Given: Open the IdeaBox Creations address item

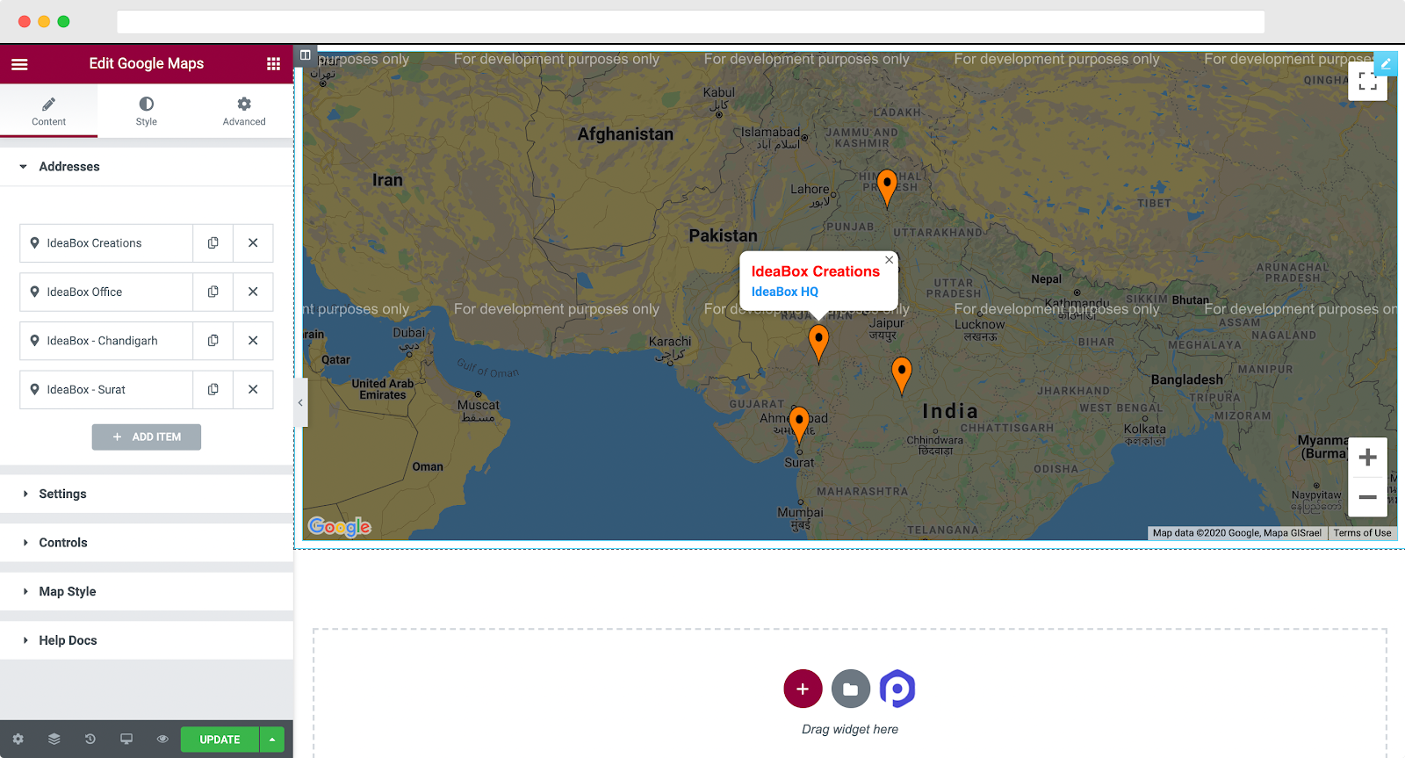Looking at the screenshot, I should [x=106, y=243].
